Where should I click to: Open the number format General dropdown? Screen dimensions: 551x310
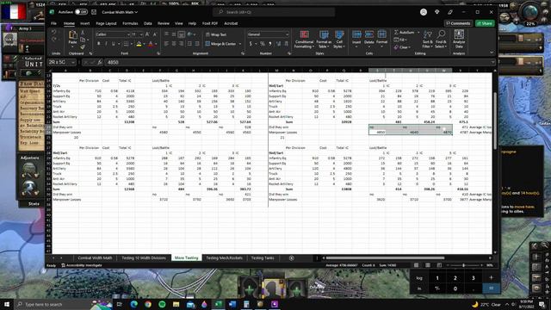287,34
